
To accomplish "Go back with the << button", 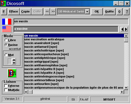I will [x=47, y=12].
